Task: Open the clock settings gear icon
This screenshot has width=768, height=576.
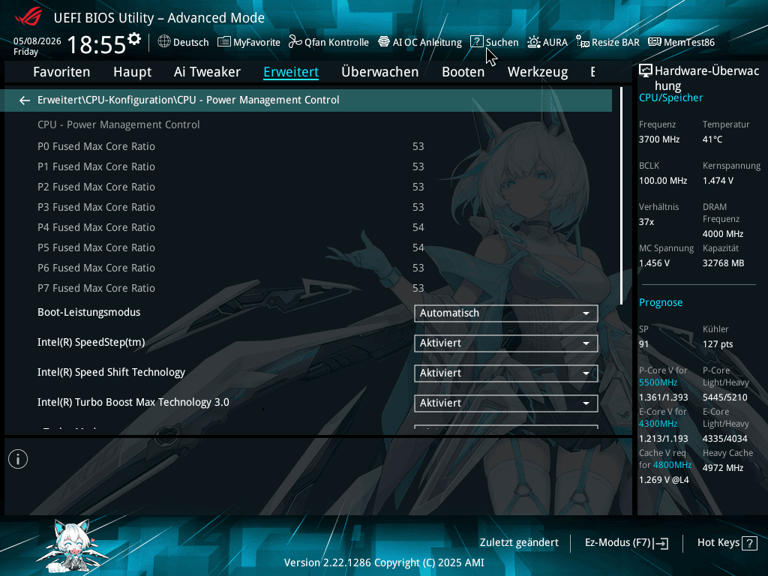Action: 133,39
